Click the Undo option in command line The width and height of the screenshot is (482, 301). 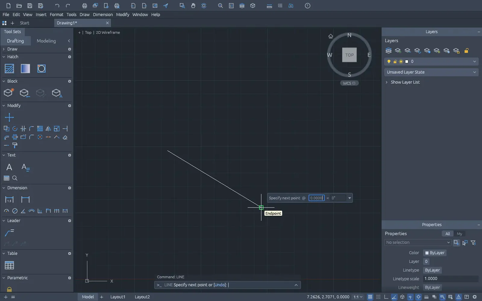[x=220, y=285]
